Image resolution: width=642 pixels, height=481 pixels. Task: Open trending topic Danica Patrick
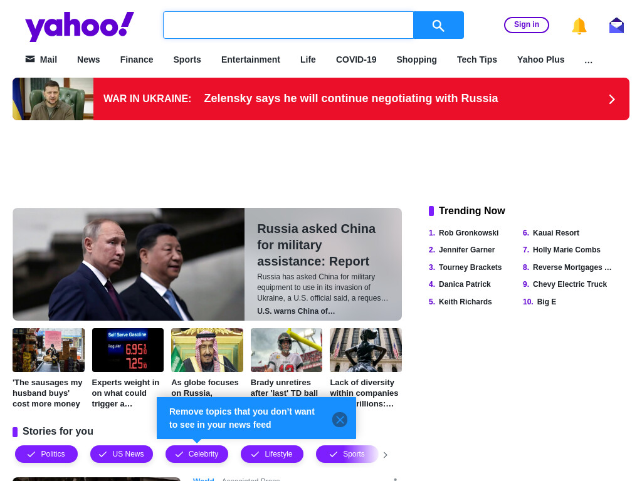(x=465, y=284)
